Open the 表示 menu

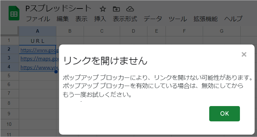[82, 19]
